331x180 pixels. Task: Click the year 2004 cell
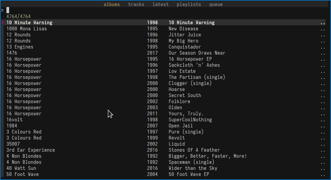click(152, 175)
